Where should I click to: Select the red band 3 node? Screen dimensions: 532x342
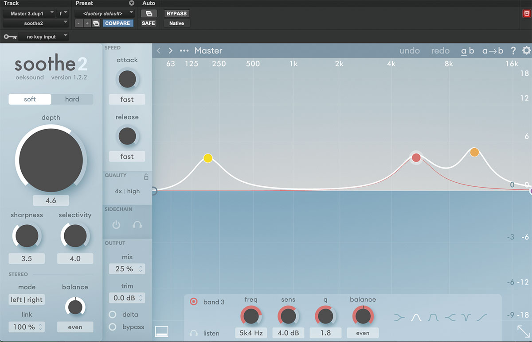tap(416, 158)
